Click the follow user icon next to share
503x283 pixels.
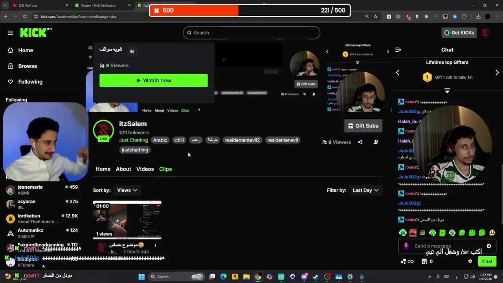click(376, 142)
